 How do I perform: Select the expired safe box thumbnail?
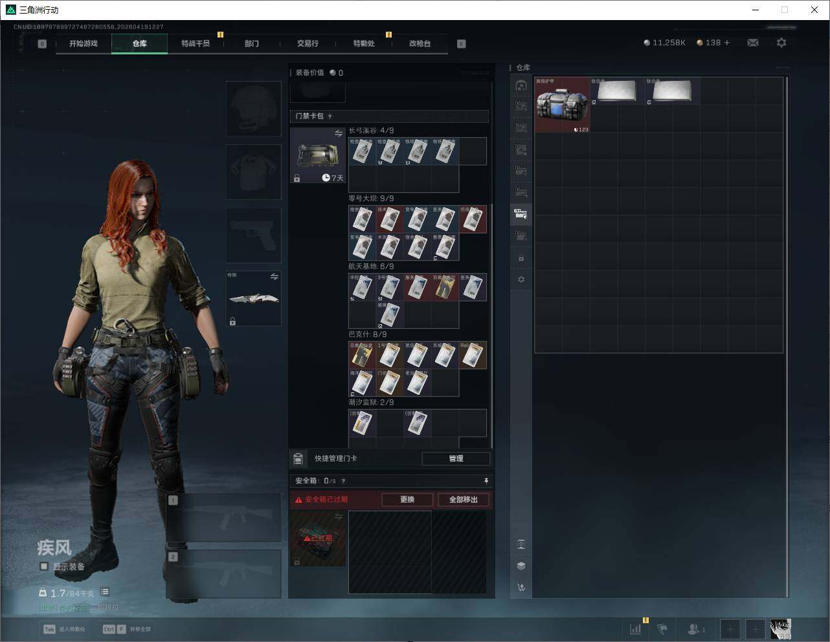[318, 538]
